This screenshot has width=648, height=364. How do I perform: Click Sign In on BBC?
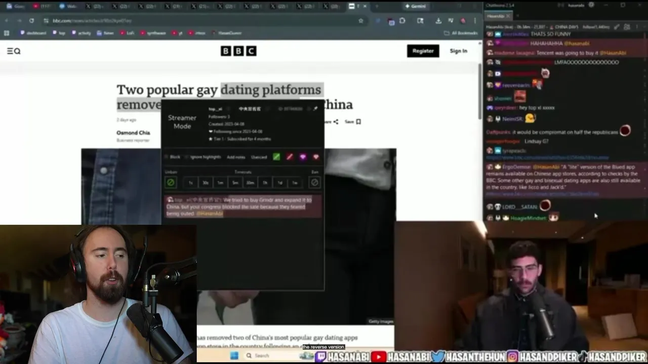pyautogui.click(x=458, y=51)
